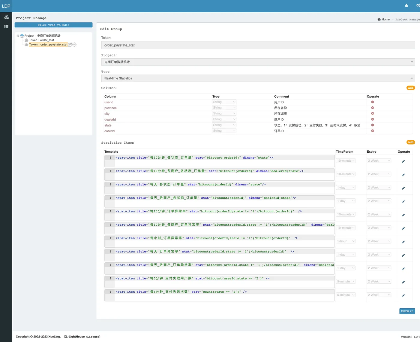The width and height of the screenshot is (420, 342).
Task: Open TimeParam dropdown for 每10分钟_各状态_订单量
Action: 346,161
